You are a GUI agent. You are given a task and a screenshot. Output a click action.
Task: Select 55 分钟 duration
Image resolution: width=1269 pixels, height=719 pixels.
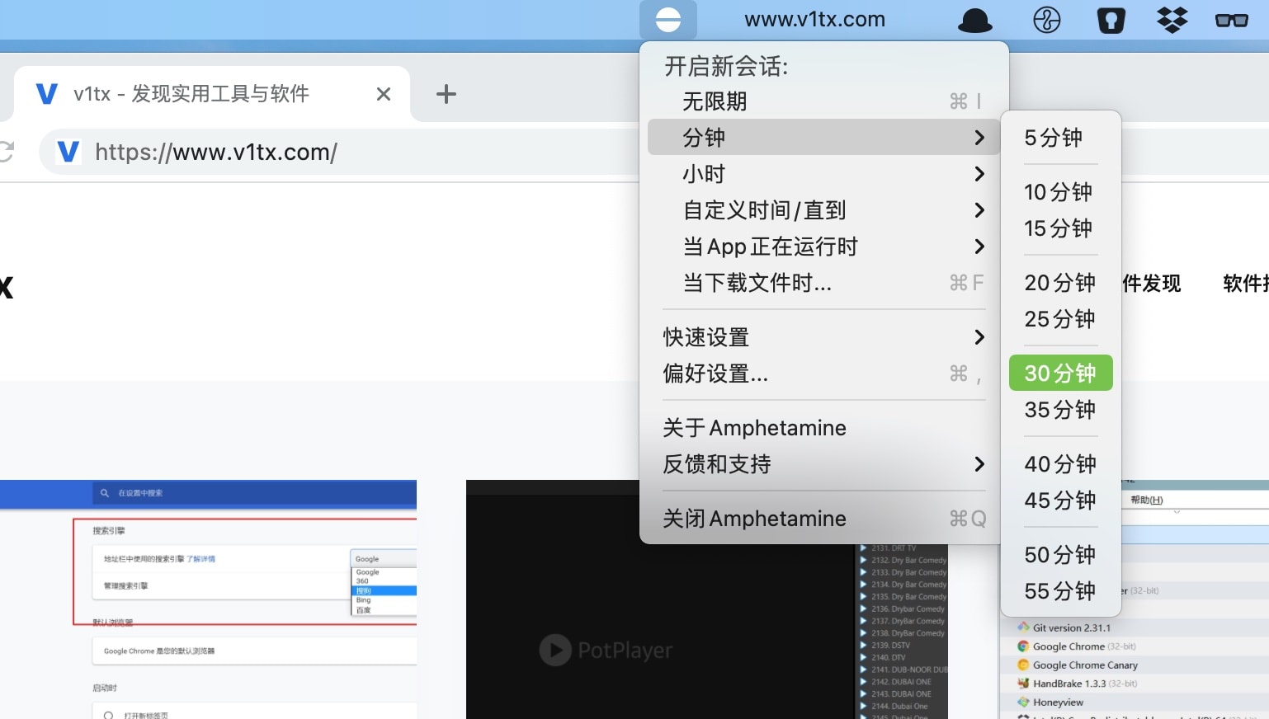pos(1061,591)
